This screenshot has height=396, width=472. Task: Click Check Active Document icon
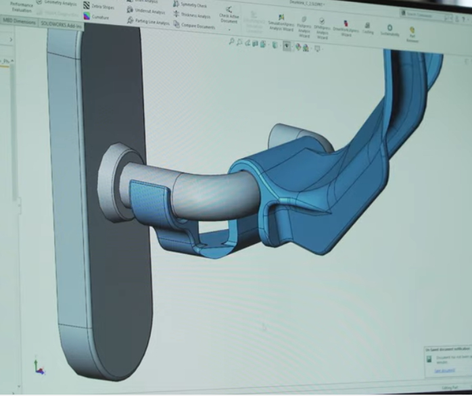coord(229,9)
